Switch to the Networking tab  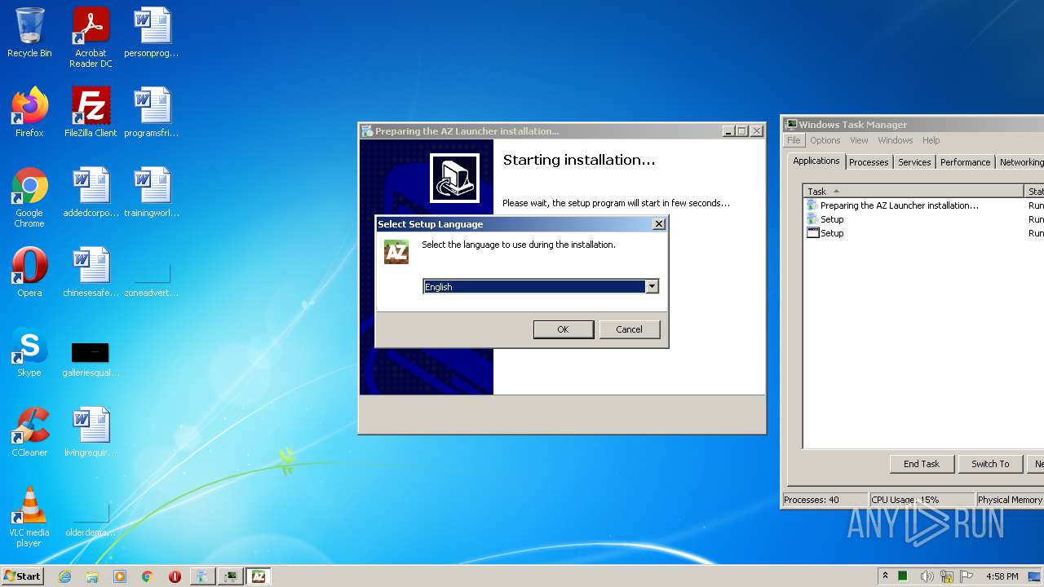1020,162
